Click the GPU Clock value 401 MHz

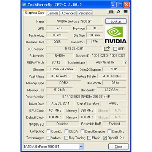coord(55,110)
